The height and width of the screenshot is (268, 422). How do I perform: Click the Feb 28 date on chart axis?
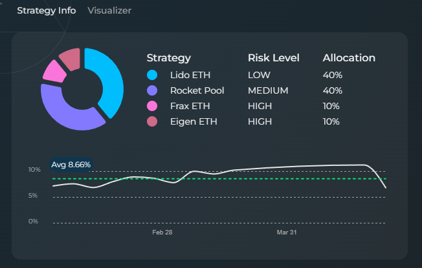pos(162,232)
